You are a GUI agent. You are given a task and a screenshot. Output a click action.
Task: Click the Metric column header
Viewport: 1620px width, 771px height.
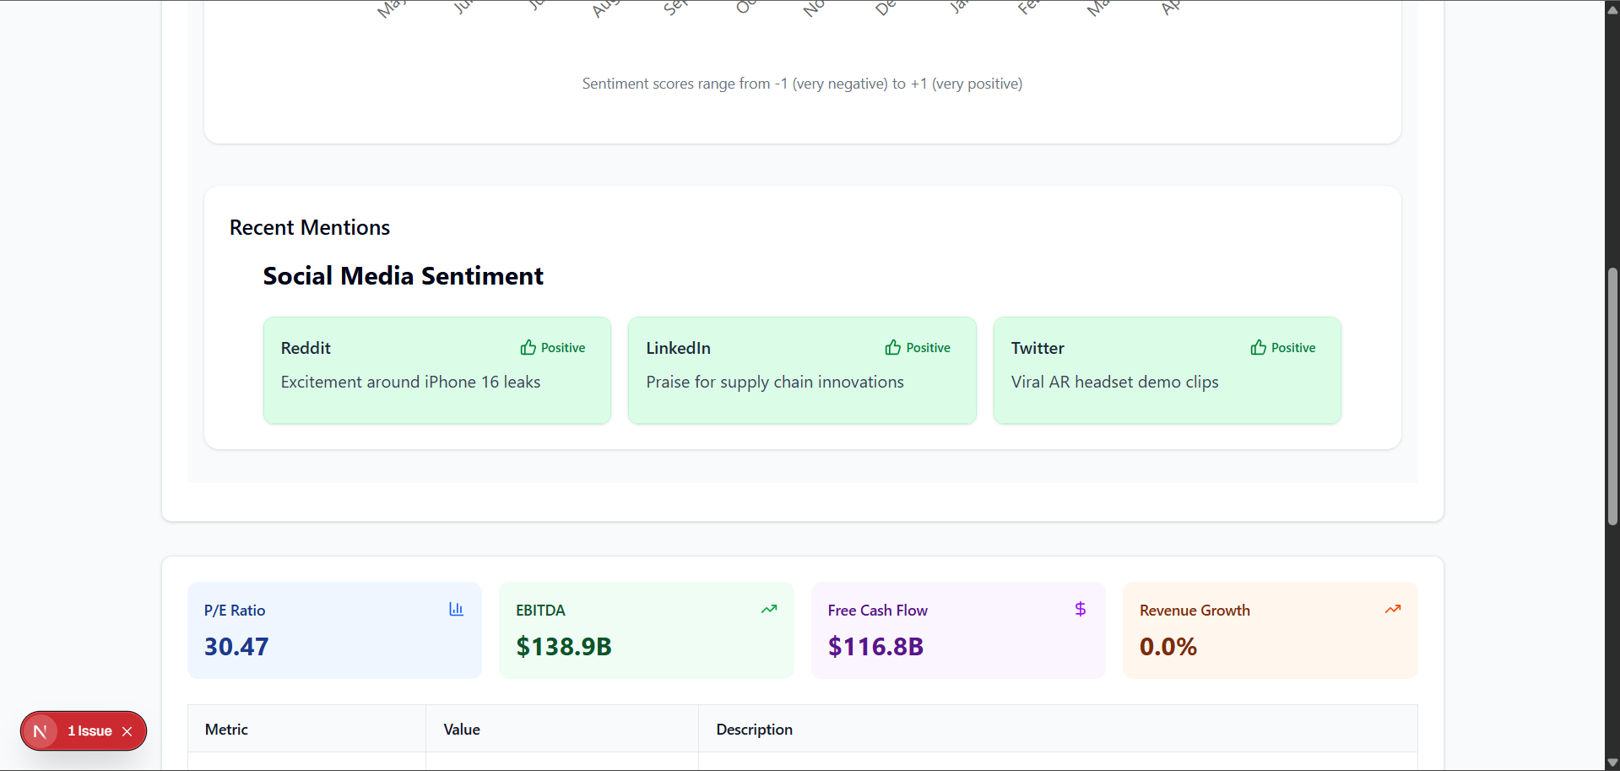coord(226,730)
